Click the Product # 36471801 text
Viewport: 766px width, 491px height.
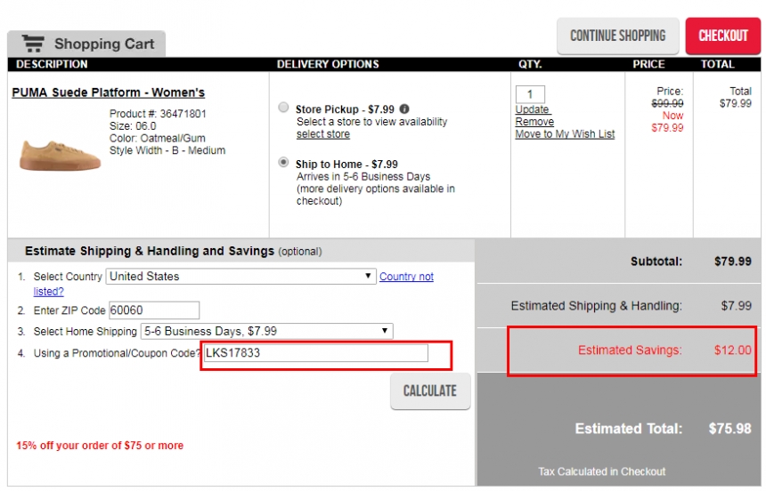tap(158, 114)
